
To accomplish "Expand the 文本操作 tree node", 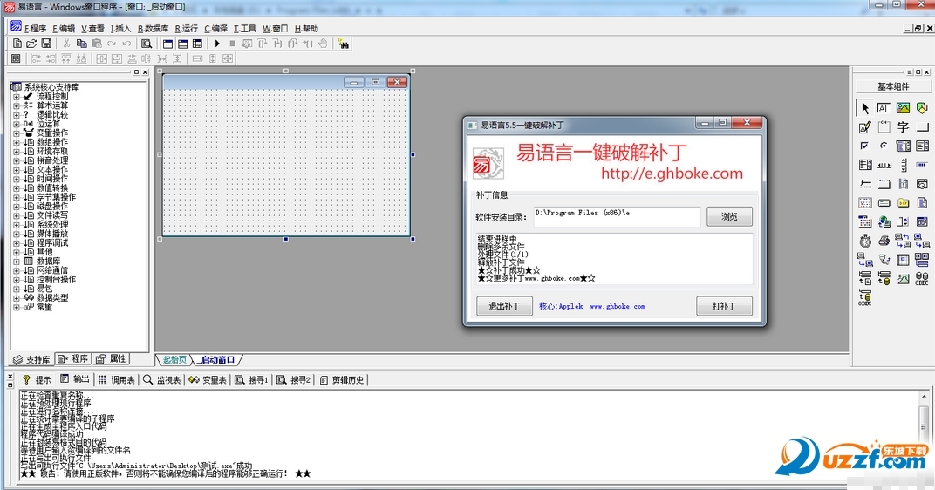I will [x=16, y=170].
